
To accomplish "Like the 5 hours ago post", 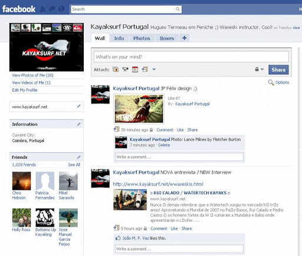I will [x=174, y=228].
